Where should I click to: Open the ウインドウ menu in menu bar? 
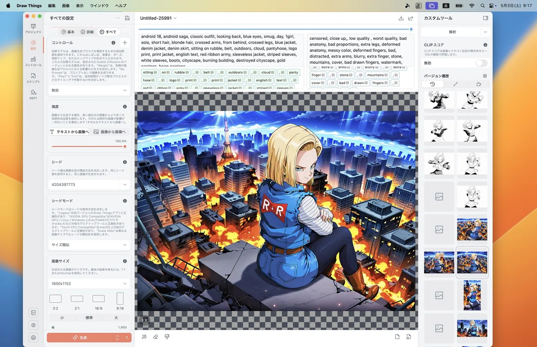[99, 5]
